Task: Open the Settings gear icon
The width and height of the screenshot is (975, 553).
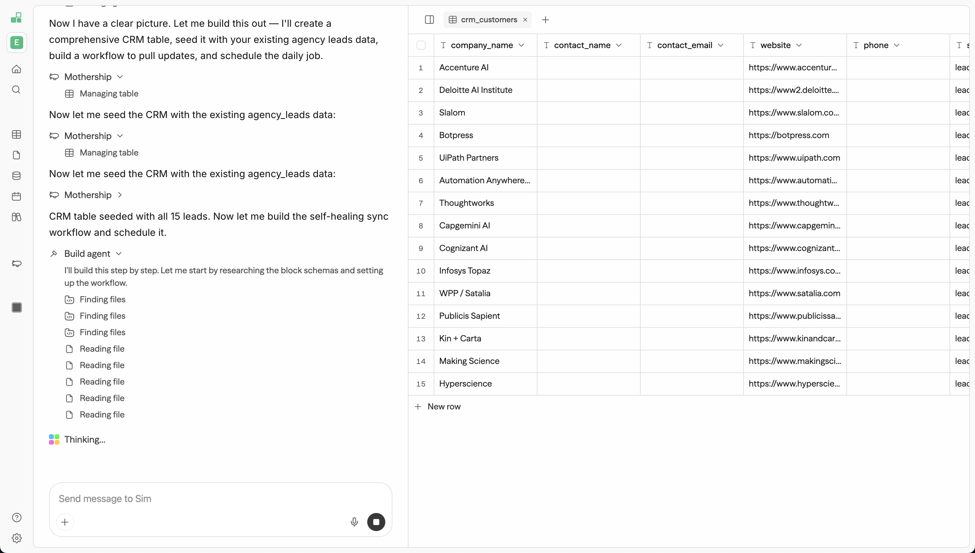Action: [16, 538]
